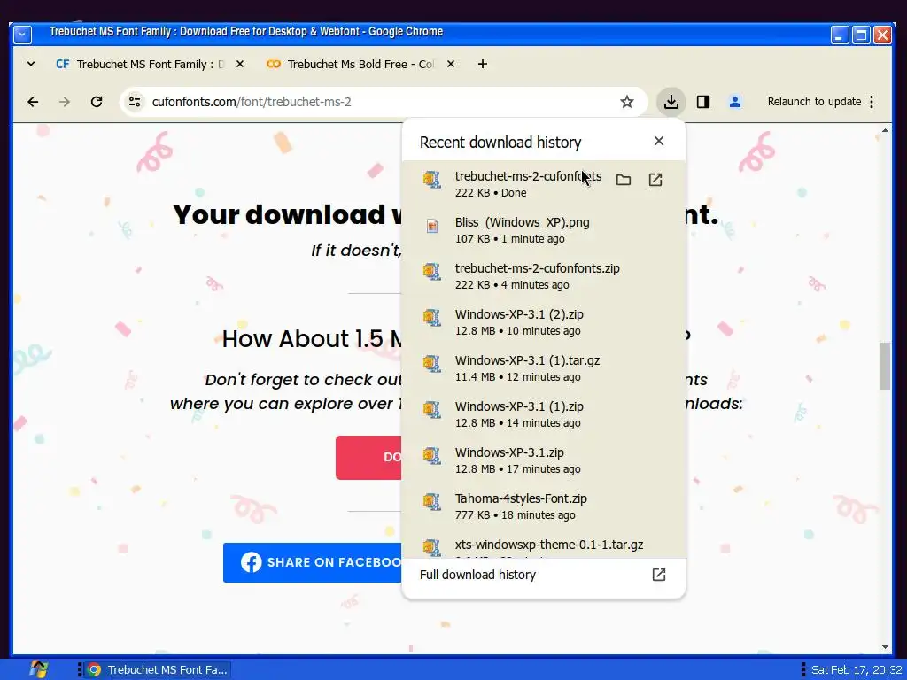Image resolution: width=907 pixels, height=680 pixels.
Task: Open Tahoma-4styles-Font.zip download entry
Action: click(544, 506)
